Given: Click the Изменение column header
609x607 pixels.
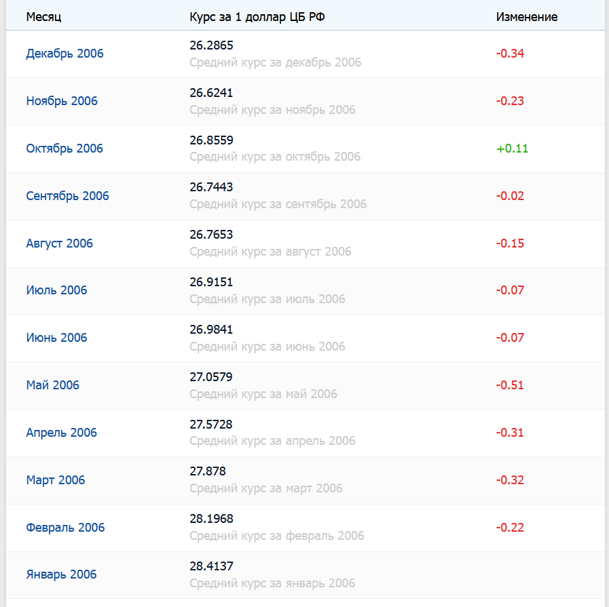Looking at the screenshot, I should 527,17.
